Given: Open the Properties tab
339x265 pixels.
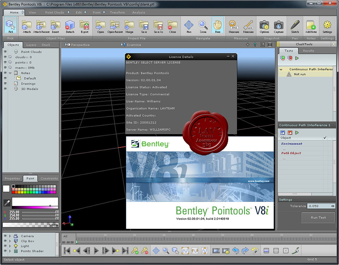Looking at the screenshot, I should [12, 178].
